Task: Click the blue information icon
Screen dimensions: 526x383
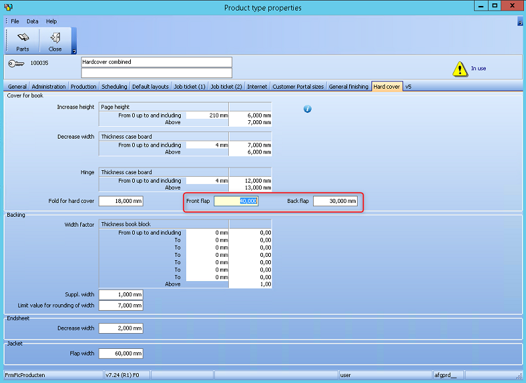Action: [307, 109]
